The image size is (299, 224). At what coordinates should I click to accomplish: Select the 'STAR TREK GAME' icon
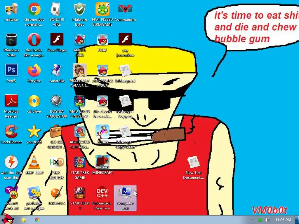(x=80, y=168)
